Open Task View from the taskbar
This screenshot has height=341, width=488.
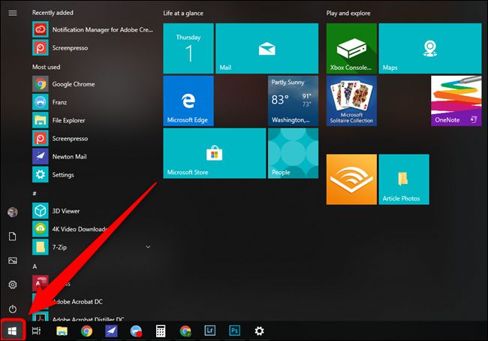point(36,330)
